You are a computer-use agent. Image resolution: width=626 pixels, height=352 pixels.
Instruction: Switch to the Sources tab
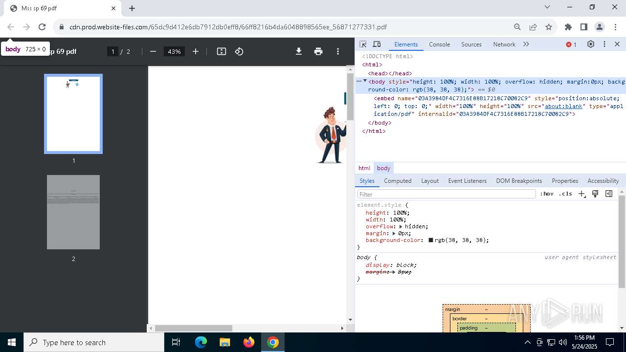[471, 44]
